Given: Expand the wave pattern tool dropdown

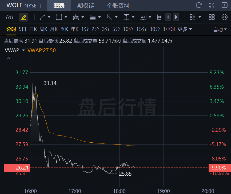Looking at the screenshot, I should pos(83,17).
